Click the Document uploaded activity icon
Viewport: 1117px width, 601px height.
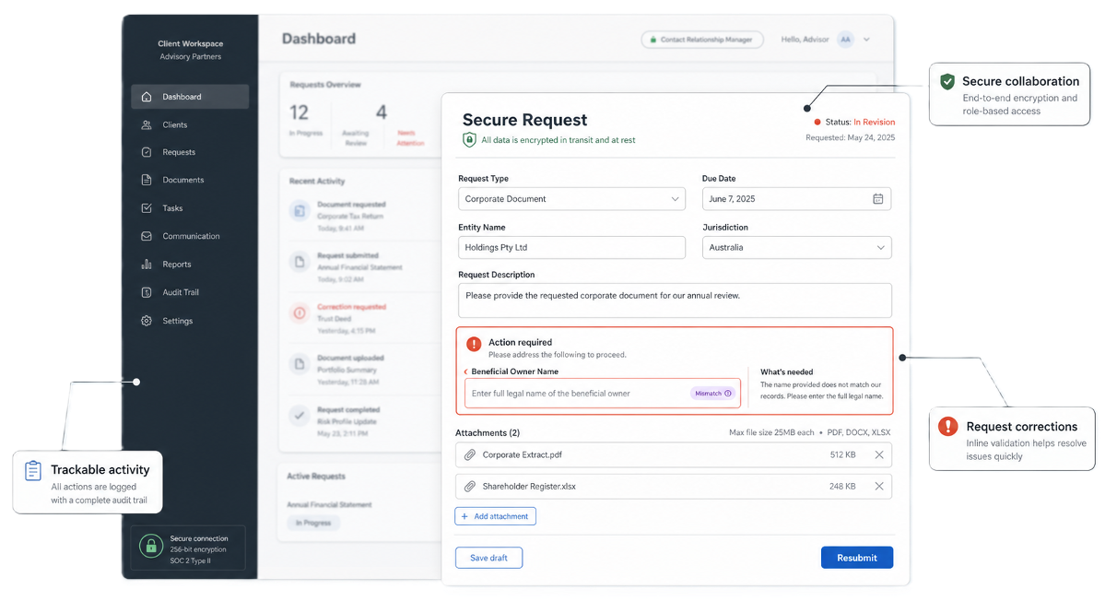tap(300, 364)
